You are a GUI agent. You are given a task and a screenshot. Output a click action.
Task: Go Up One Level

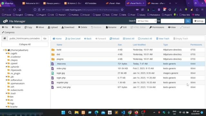pyautogui.click(x=73, y=39)
